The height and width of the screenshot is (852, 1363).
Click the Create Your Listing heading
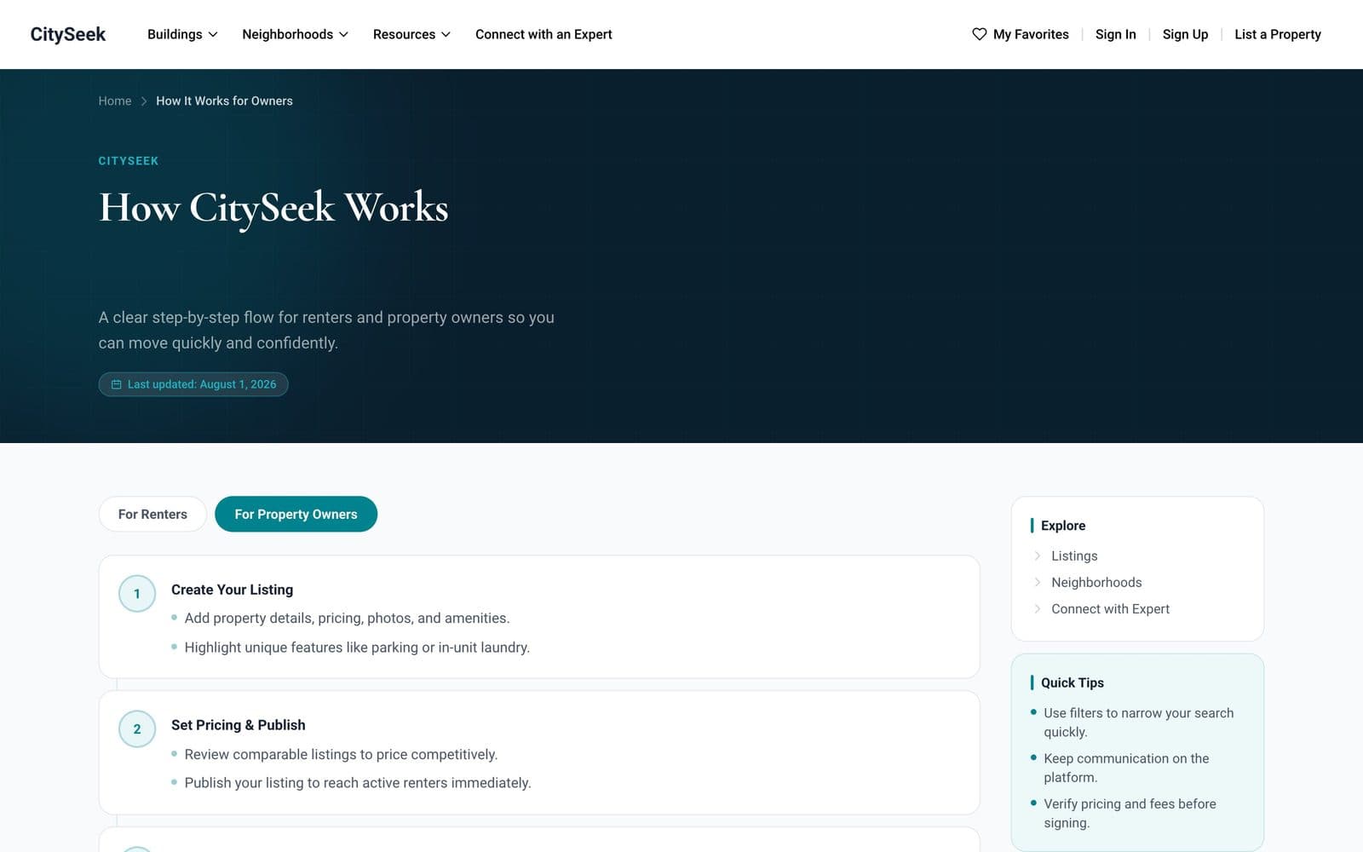[232, 590]
